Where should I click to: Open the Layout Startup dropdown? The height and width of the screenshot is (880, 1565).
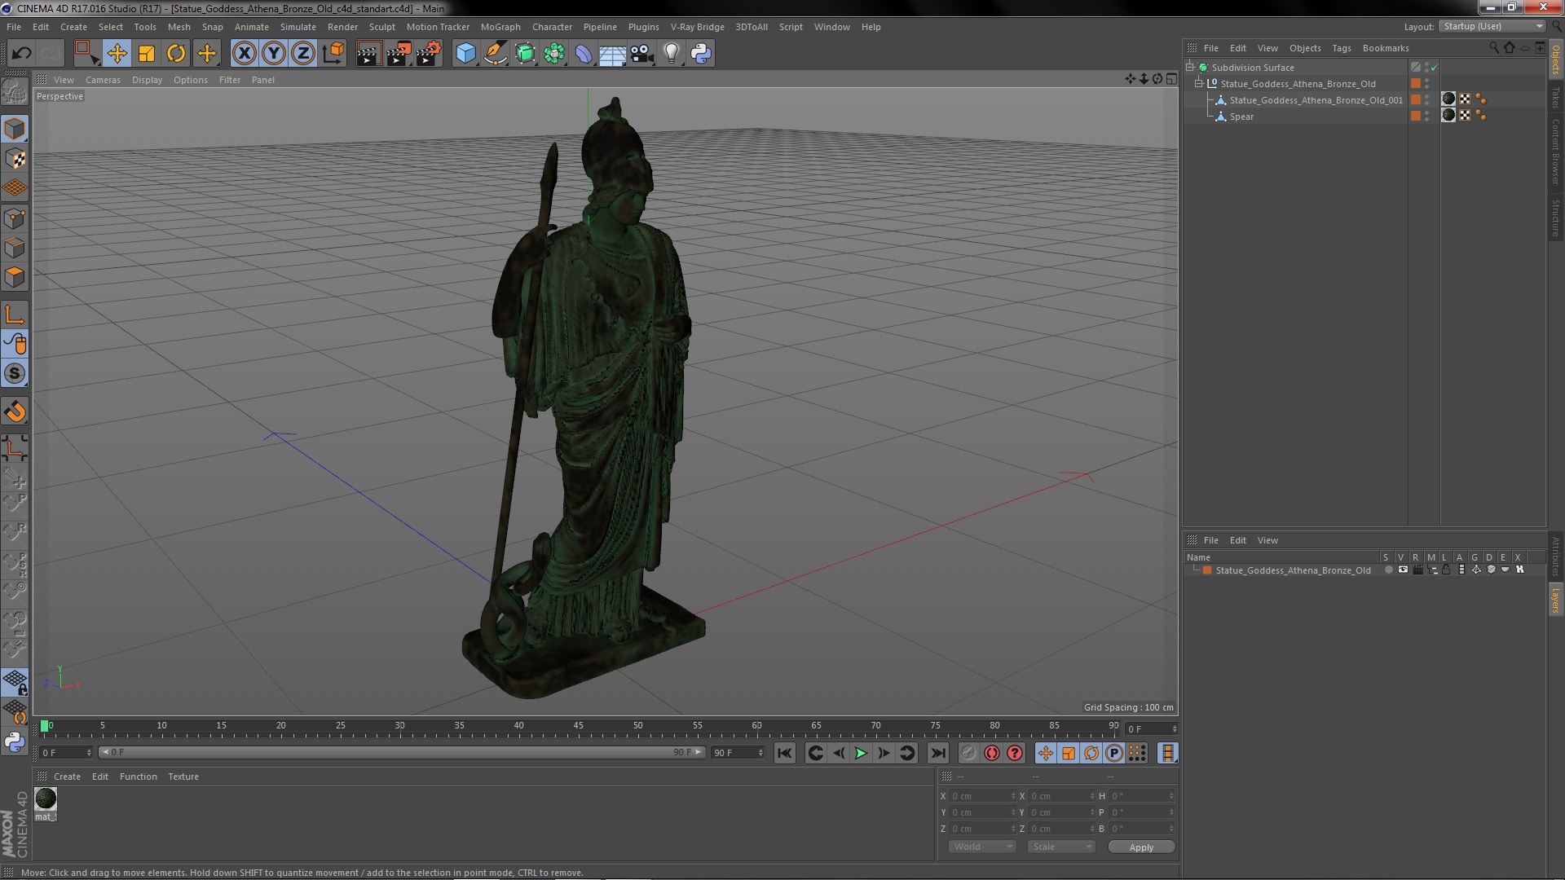(1492, 26)
